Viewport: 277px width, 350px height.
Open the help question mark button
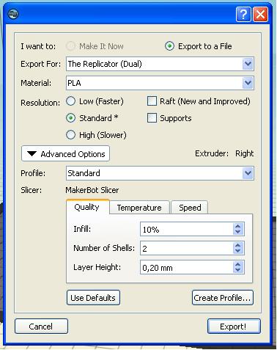point(243,14)
